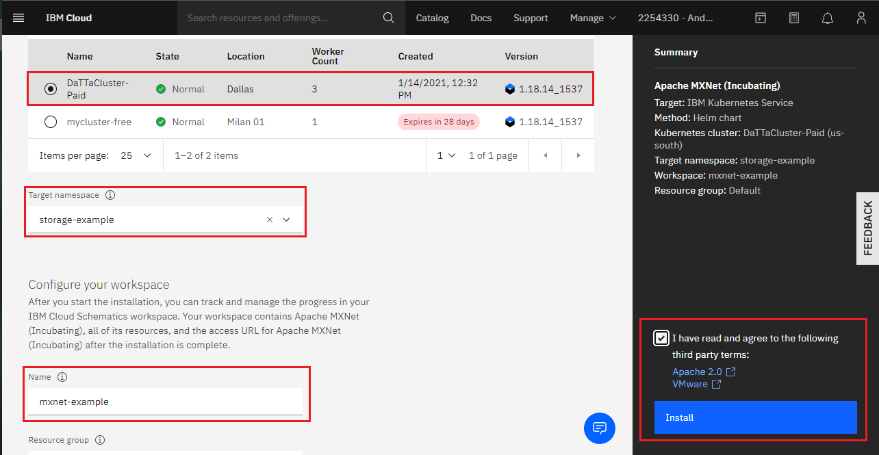This screenshot has width=879, height=455.
Task: Expand the Target namespace dropdown chevron
Action: tap(286, 220)
